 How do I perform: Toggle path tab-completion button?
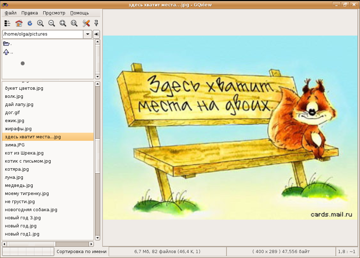(96, 34)
